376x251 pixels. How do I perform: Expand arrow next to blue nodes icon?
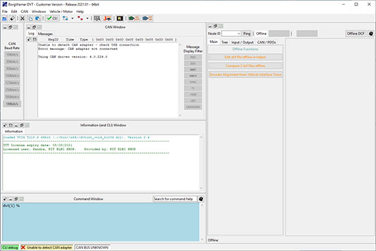(72, 18)
